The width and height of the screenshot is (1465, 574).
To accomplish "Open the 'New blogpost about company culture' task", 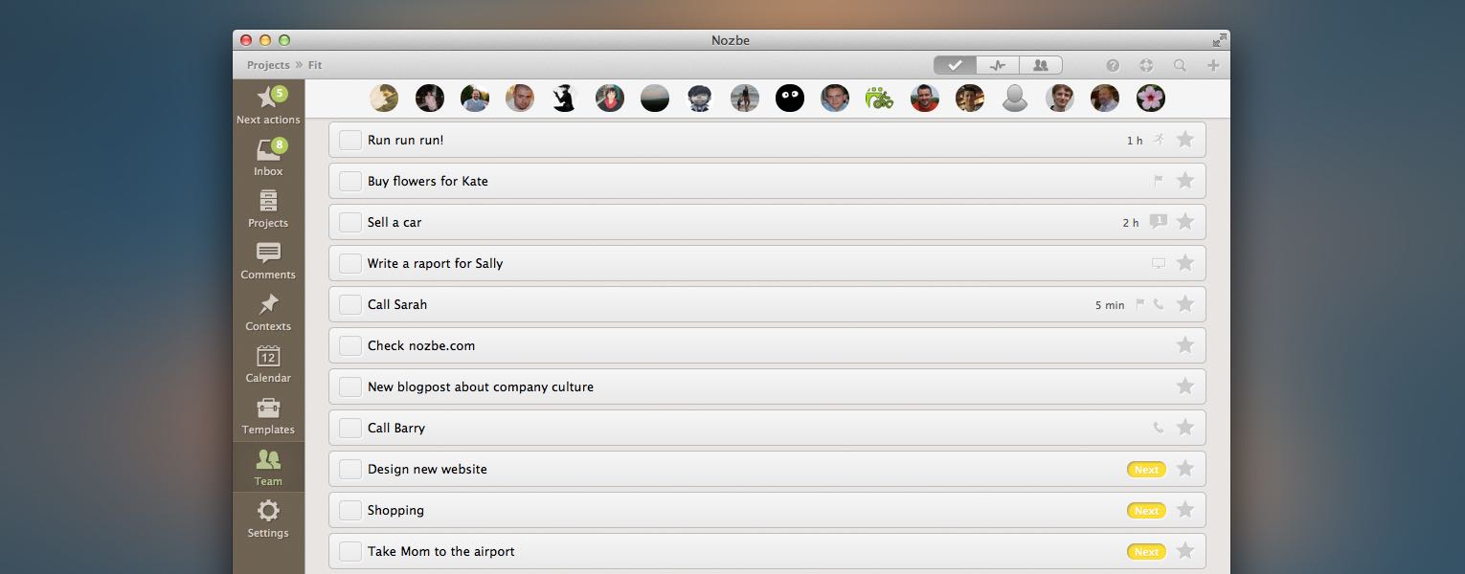I will point(767,386).
